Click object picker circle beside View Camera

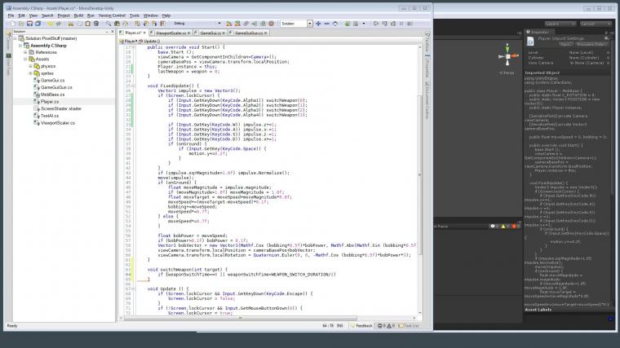(x=608, y=63)
